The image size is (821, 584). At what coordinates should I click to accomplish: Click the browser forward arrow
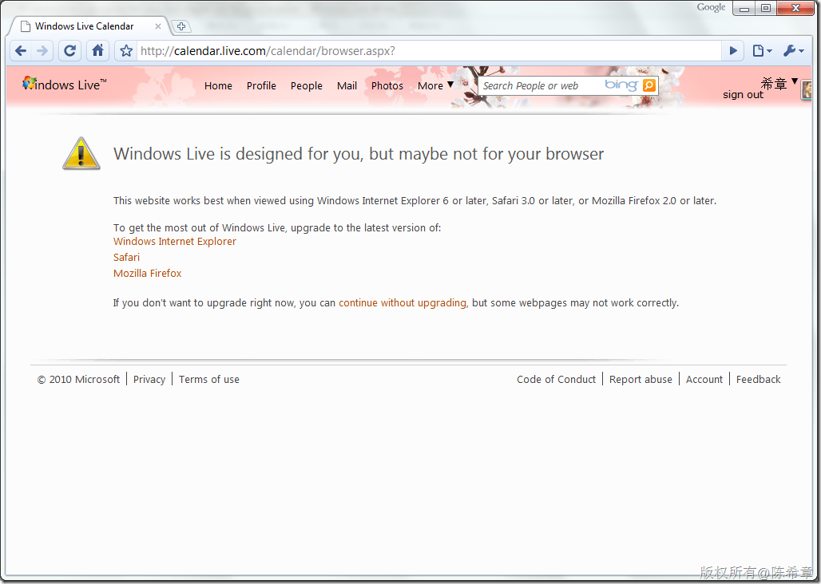[x=42, y=51]
